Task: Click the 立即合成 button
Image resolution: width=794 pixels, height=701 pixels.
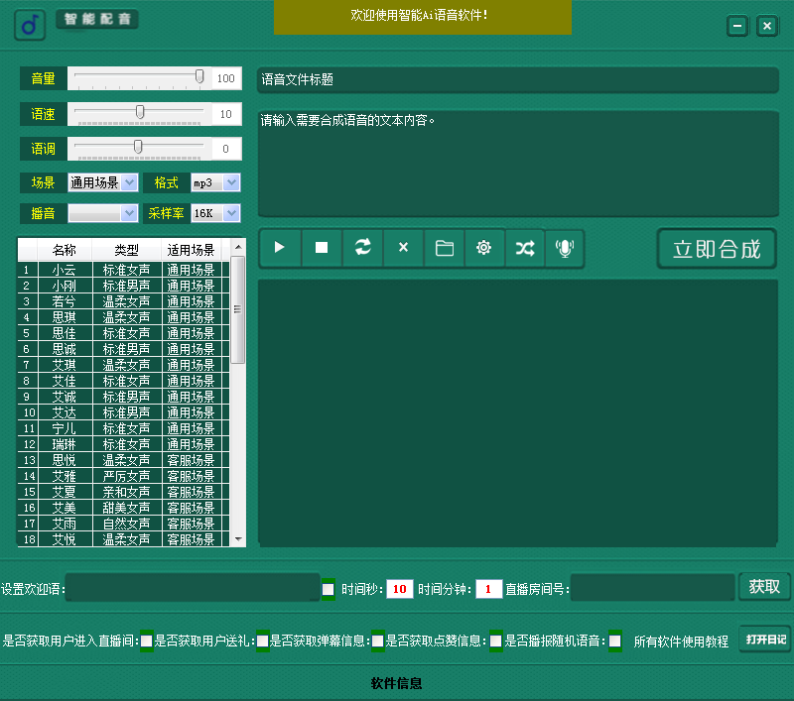Action: 717,249
